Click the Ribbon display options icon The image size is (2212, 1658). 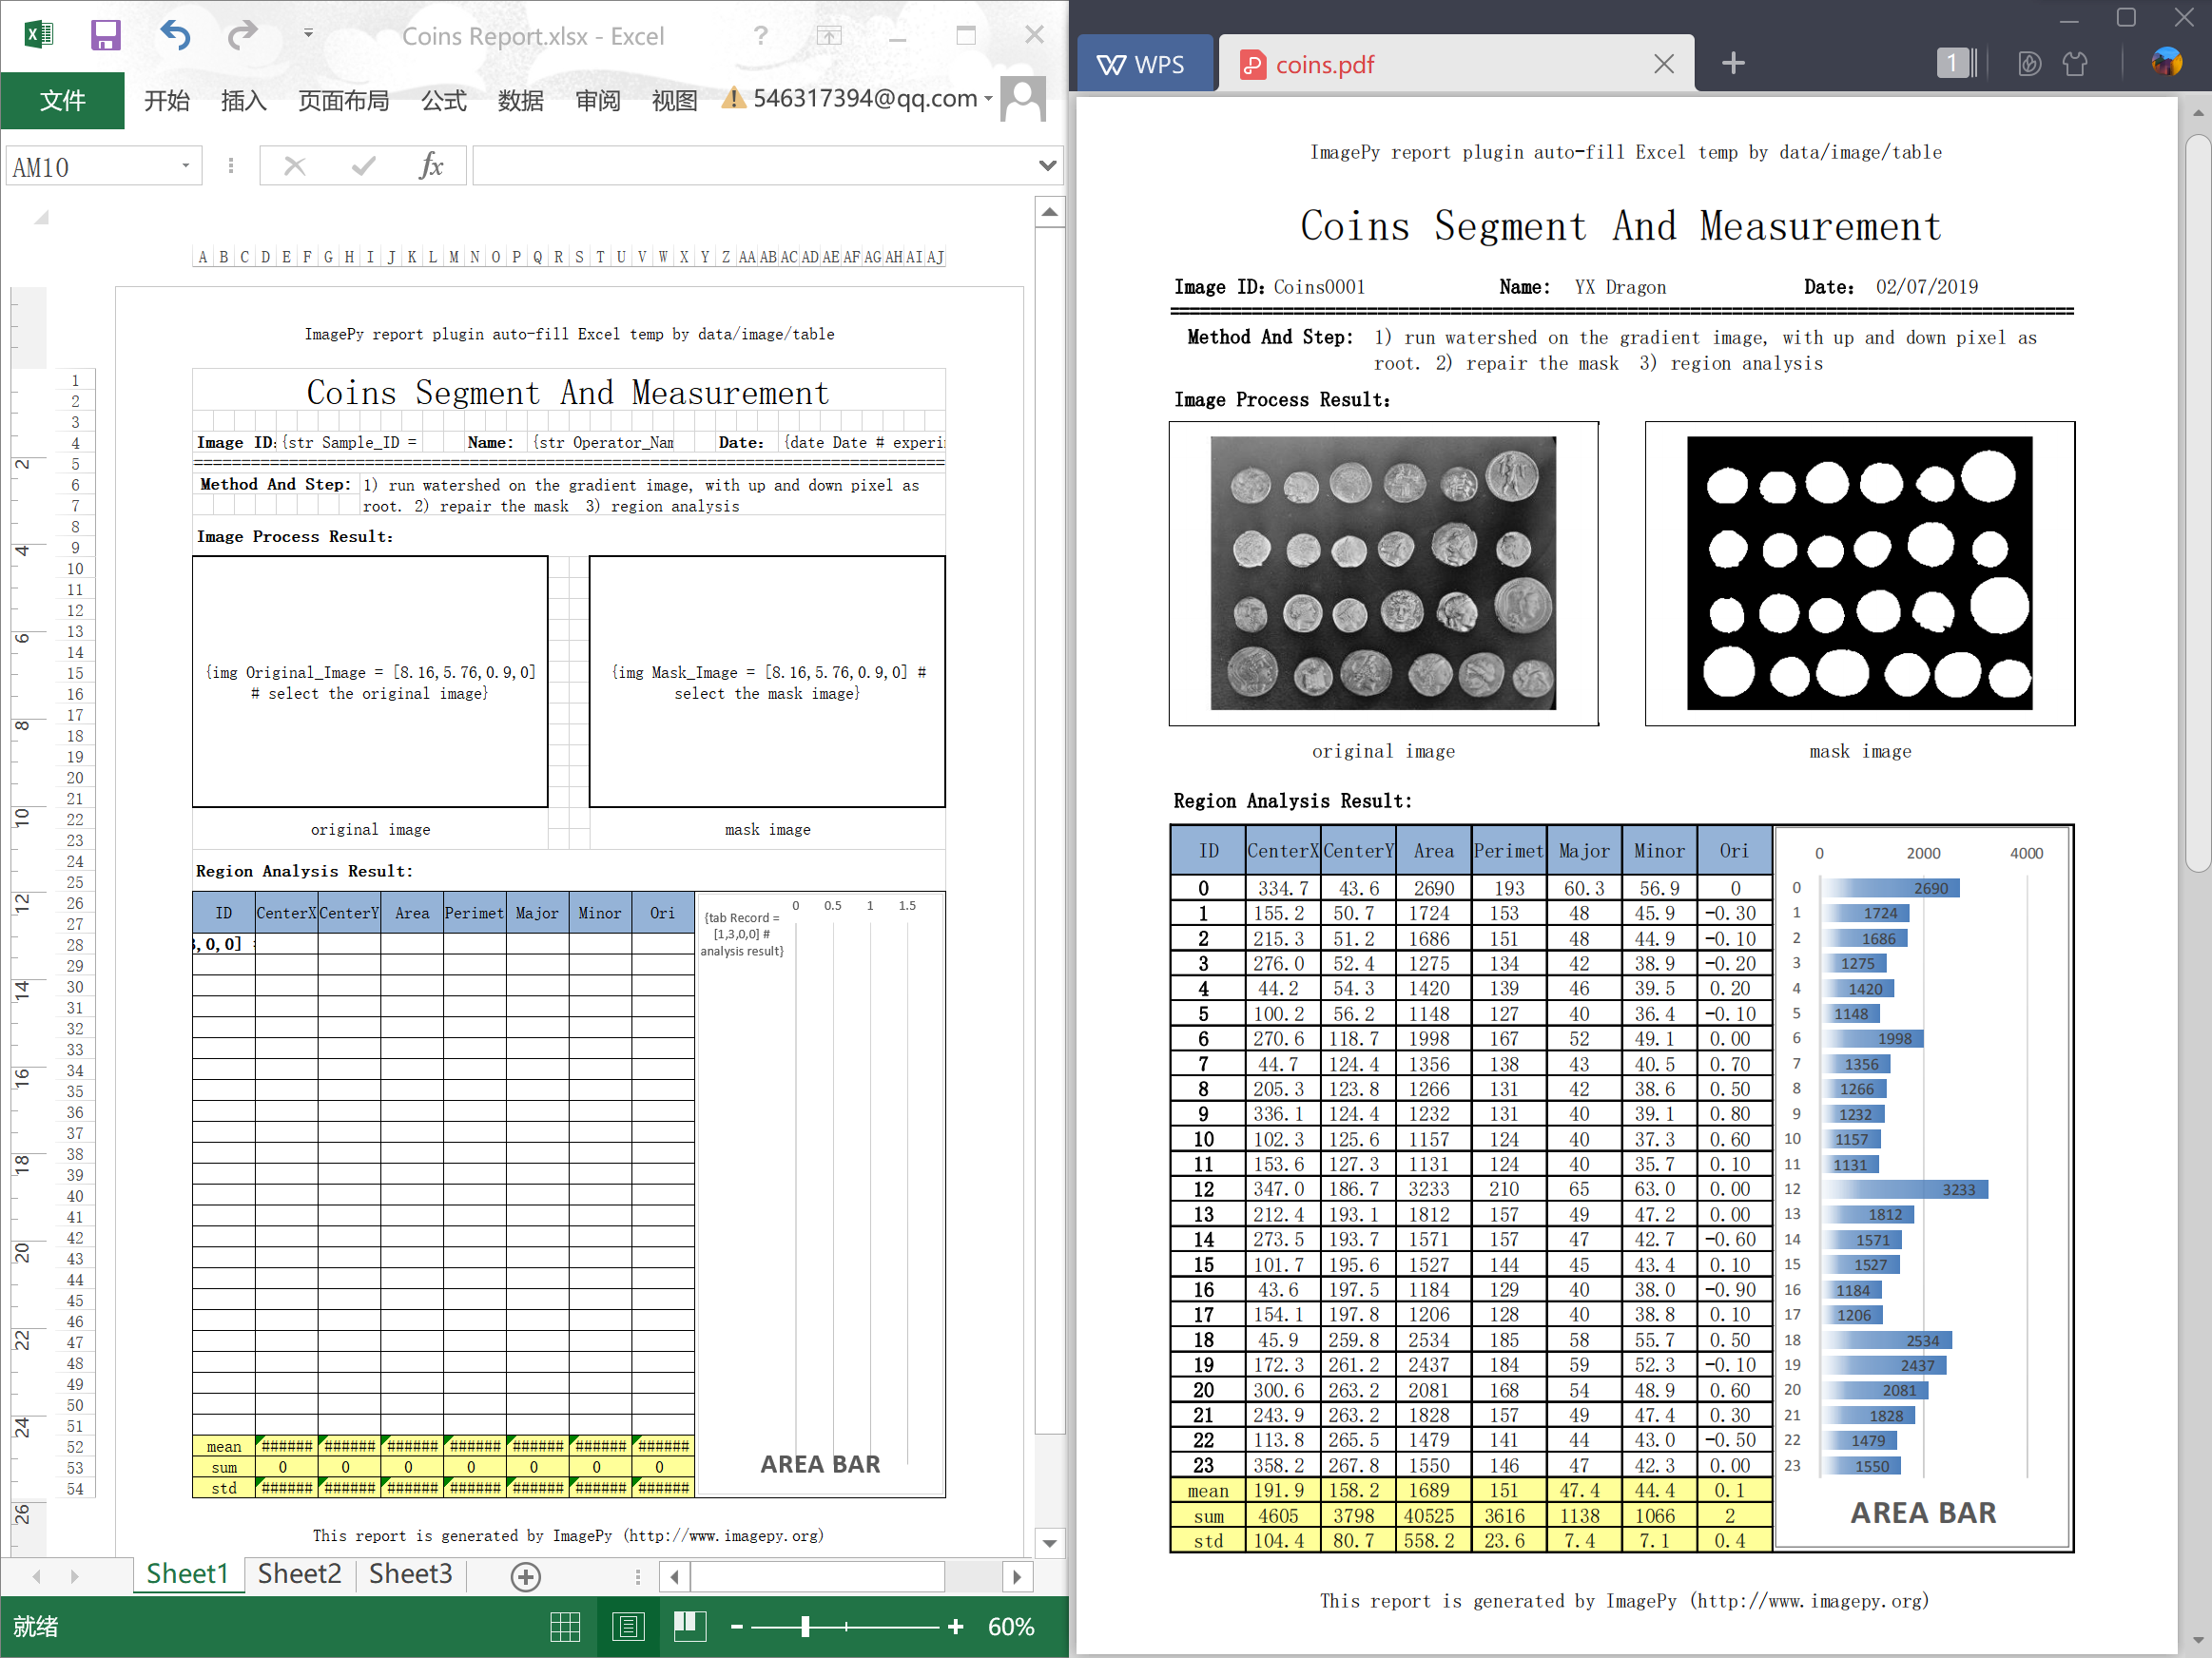click(829, 36)
